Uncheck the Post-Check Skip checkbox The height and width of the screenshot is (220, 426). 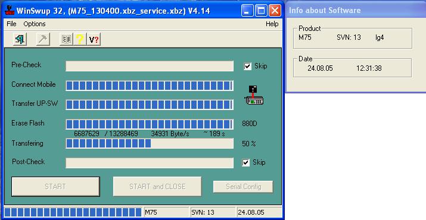246,162
